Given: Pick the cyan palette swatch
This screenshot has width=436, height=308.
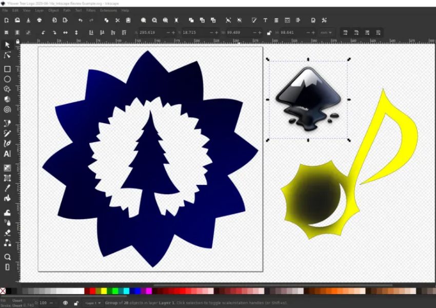Looking at the screenshot, I should pyautogui.click(x=126, y=291).
